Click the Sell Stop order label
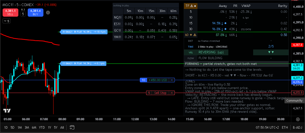Screen dimensions: 305x133 tap(160, 93)
